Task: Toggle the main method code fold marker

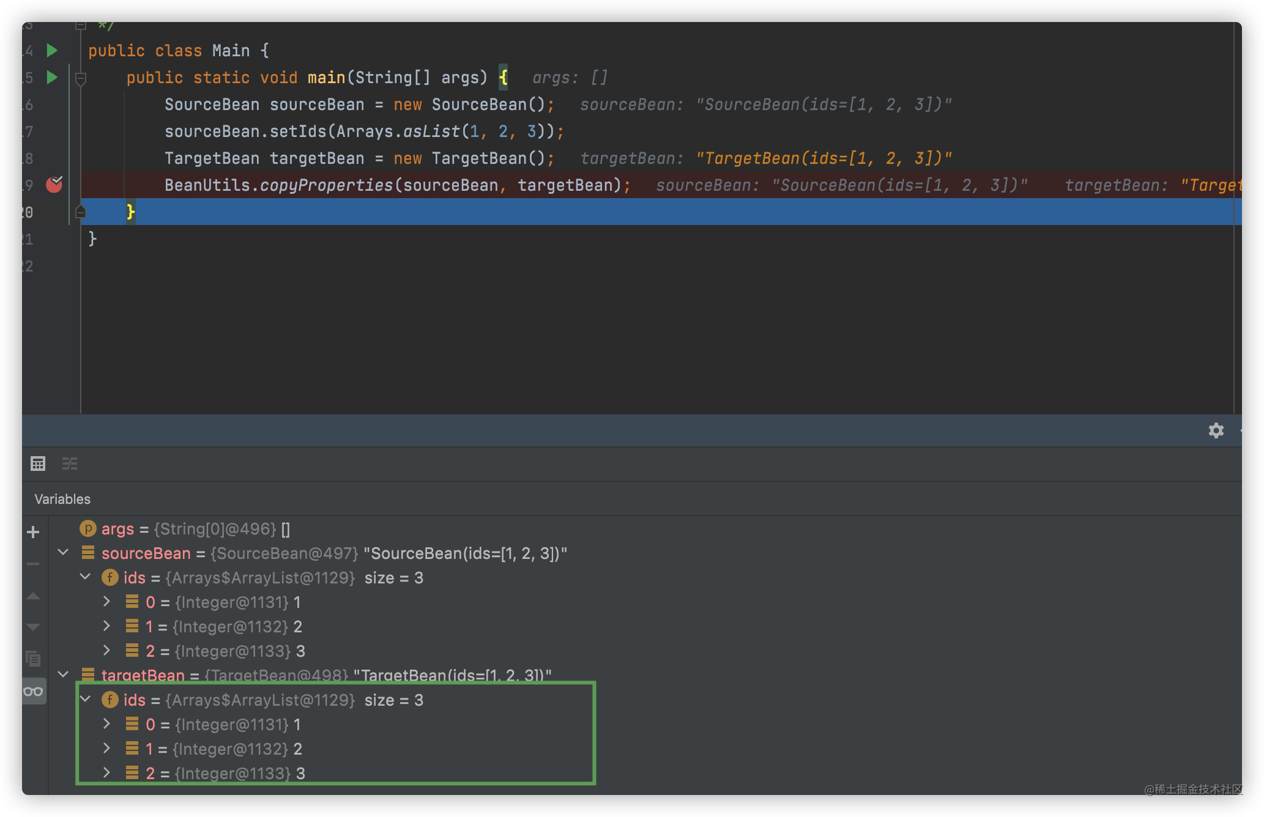Action: pyautogui.click(x=80, y=78)
